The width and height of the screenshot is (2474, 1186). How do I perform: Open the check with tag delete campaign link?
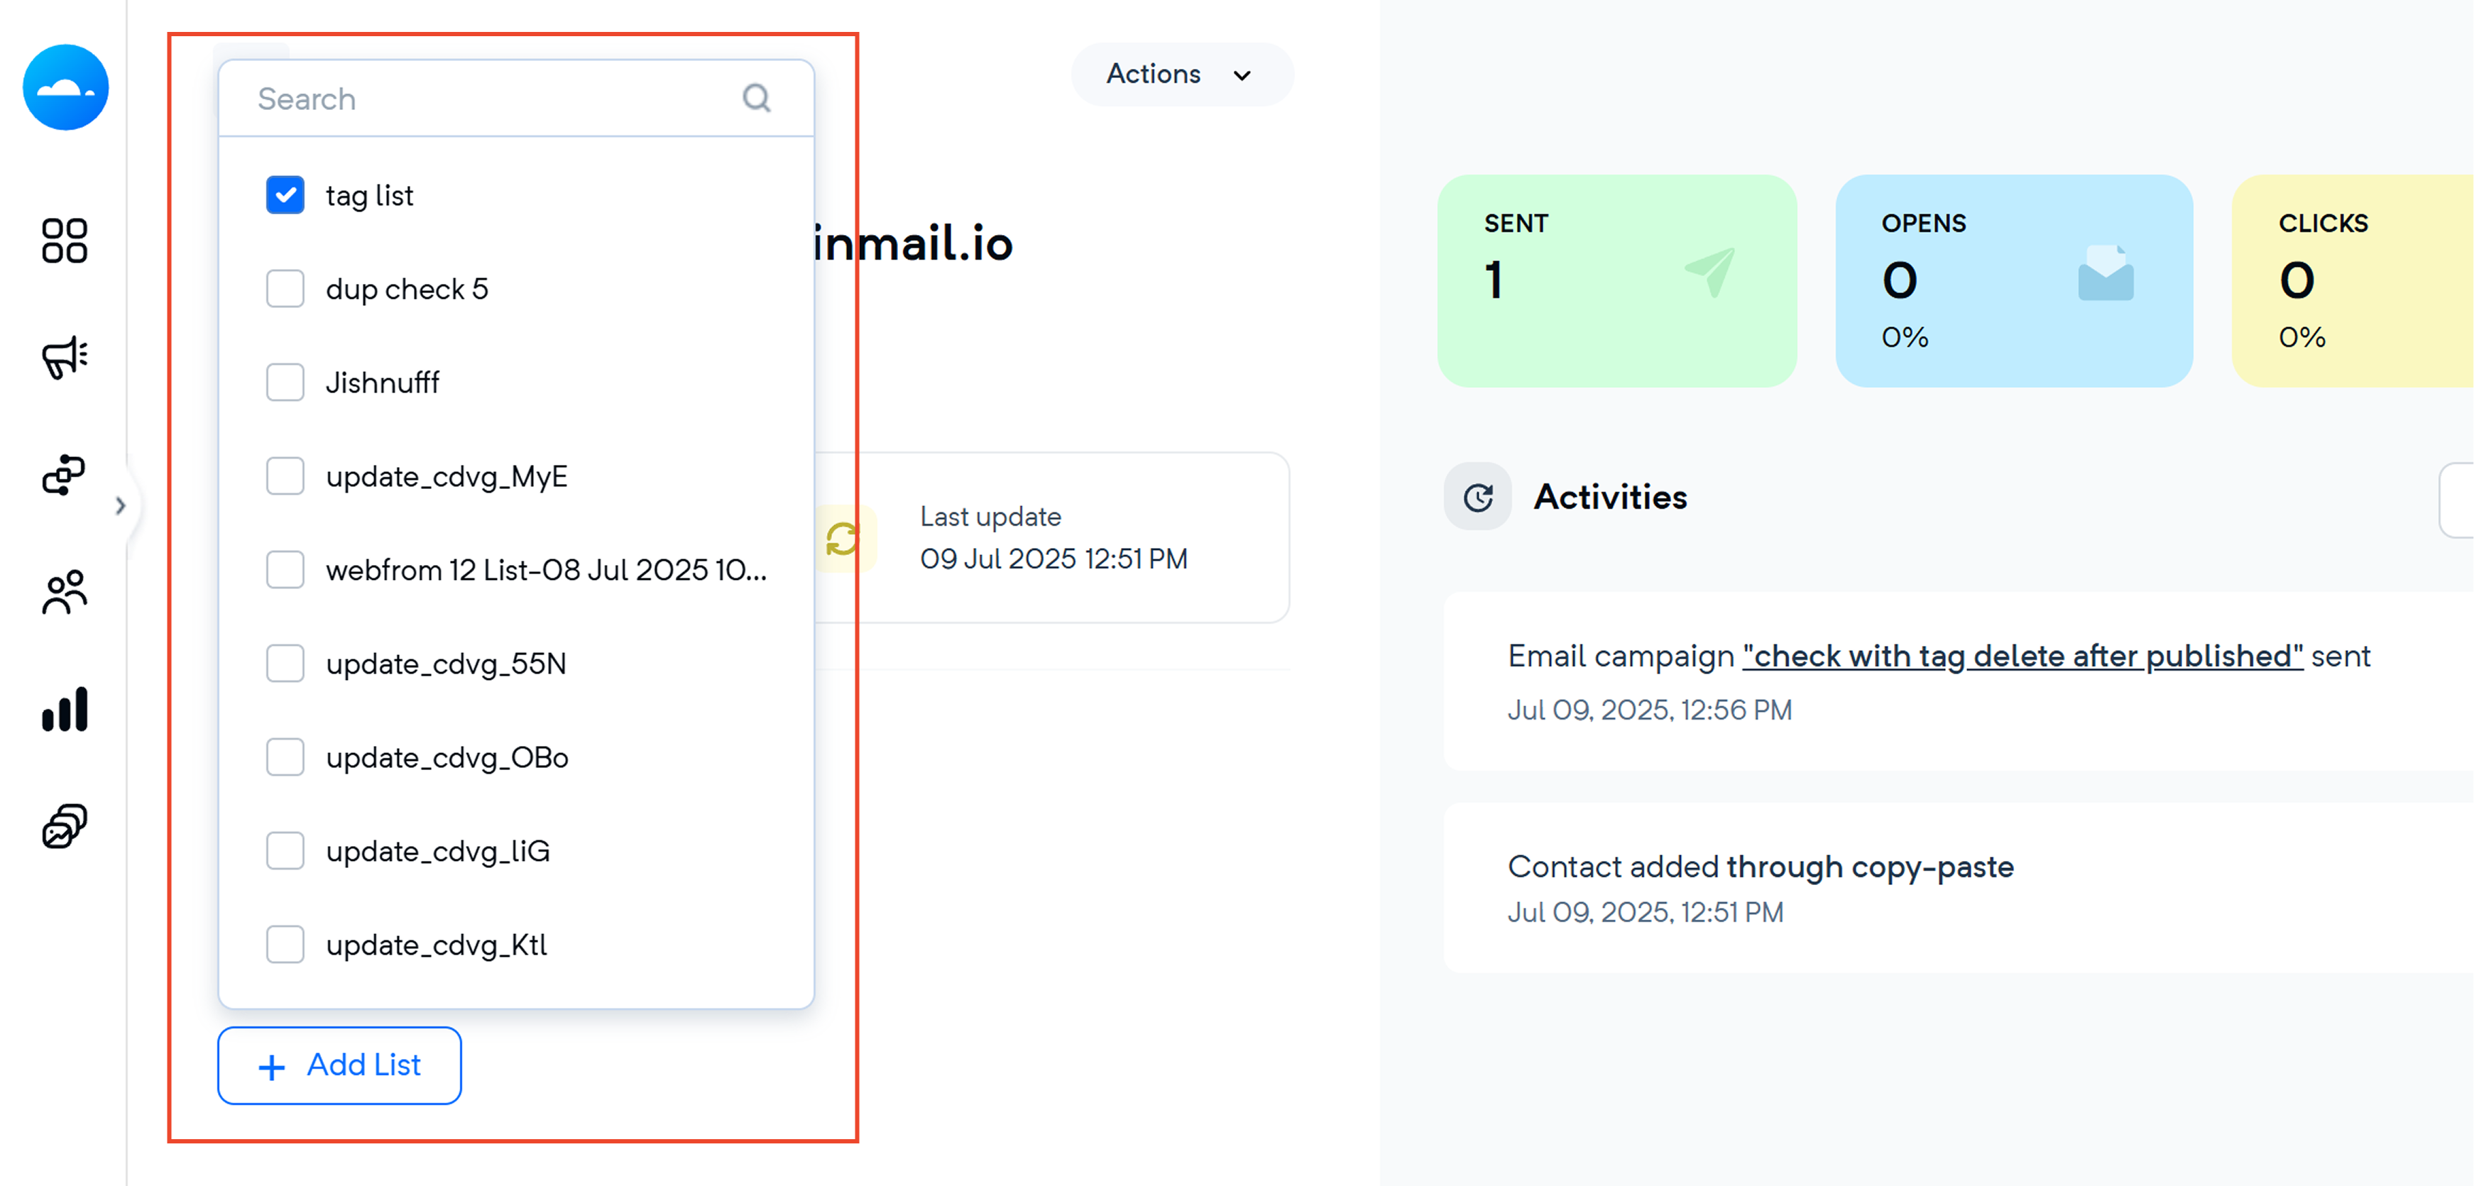[x=2022, y=657]
